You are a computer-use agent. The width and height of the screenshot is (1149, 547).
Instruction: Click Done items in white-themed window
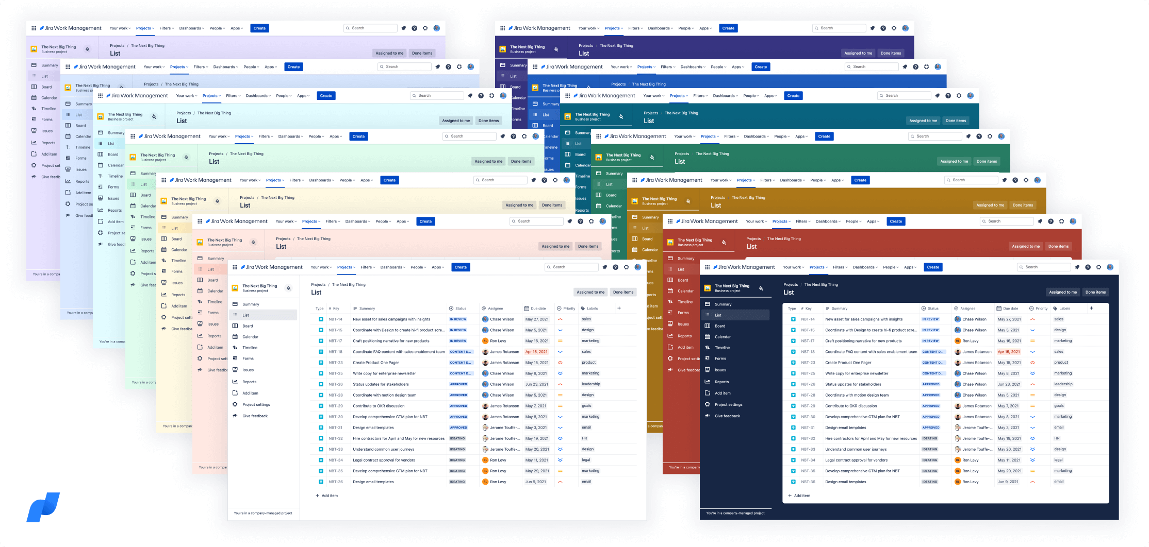[623, 292]
